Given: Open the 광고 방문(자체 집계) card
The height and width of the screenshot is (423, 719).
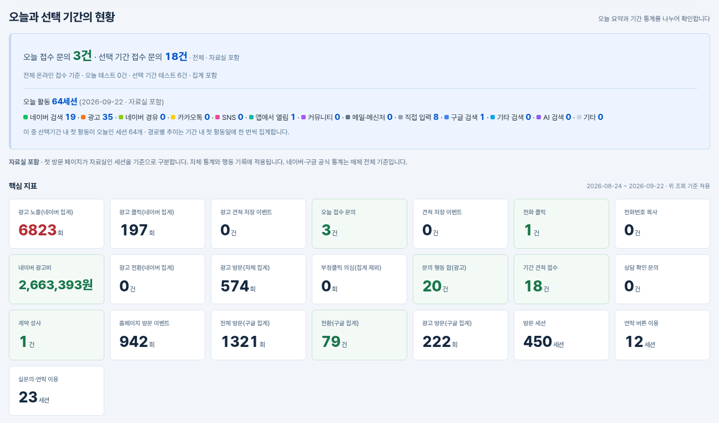Looking at the screenshot, I should coord(259,279).
